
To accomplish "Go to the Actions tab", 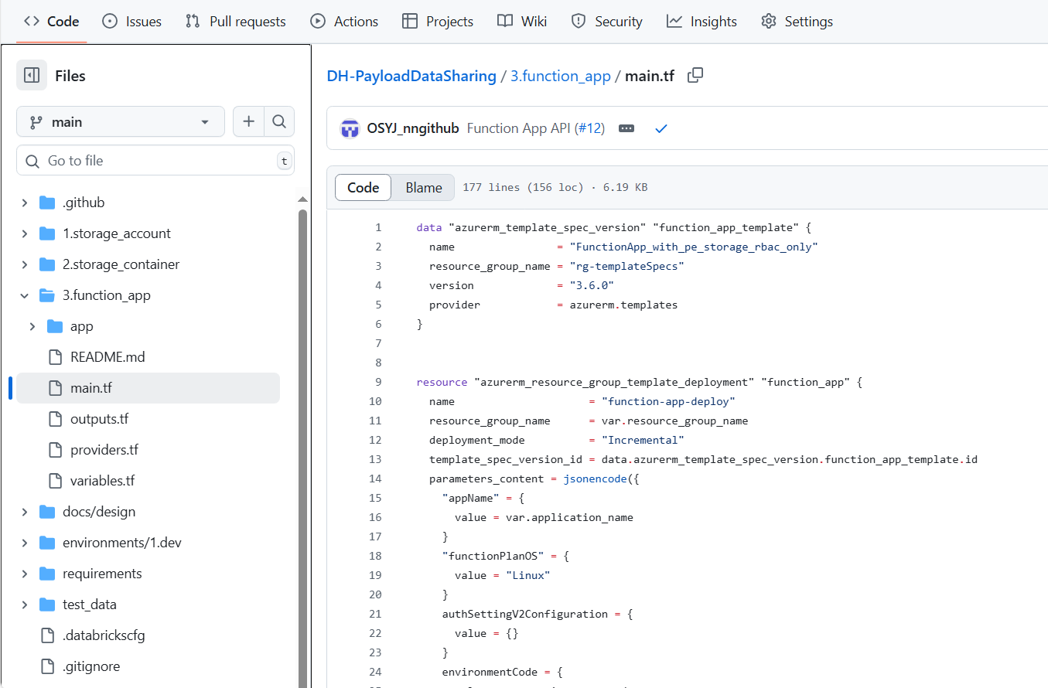I will 344,22.
